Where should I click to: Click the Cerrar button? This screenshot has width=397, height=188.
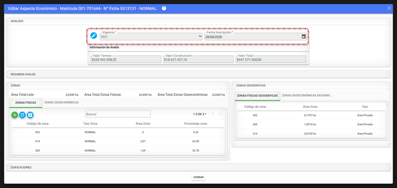coord(198,177)
